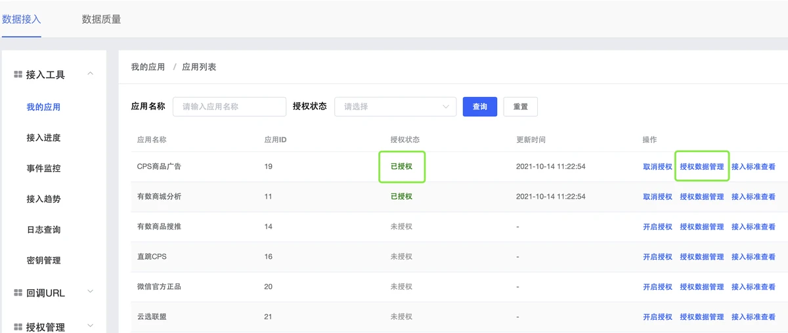This screenshot has width=788, height=333.
Task: Open 日志查询 from the sidebar
Action: (x=43, y=230)
